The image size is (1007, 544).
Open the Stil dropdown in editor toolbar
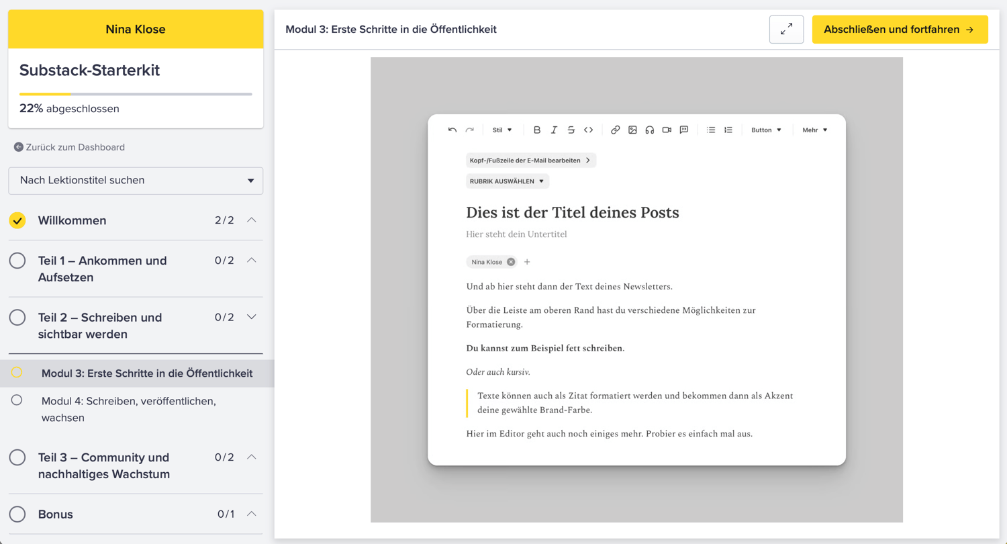[502, 130]
